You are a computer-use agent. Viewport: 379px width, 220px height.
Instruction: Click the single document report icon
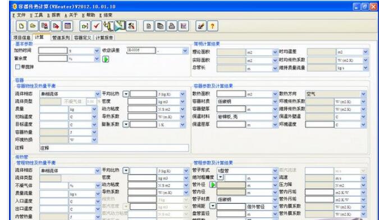(x=149, y=26)
